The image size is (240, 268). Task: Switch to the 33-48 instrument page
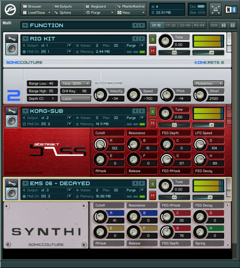(185, 25)
